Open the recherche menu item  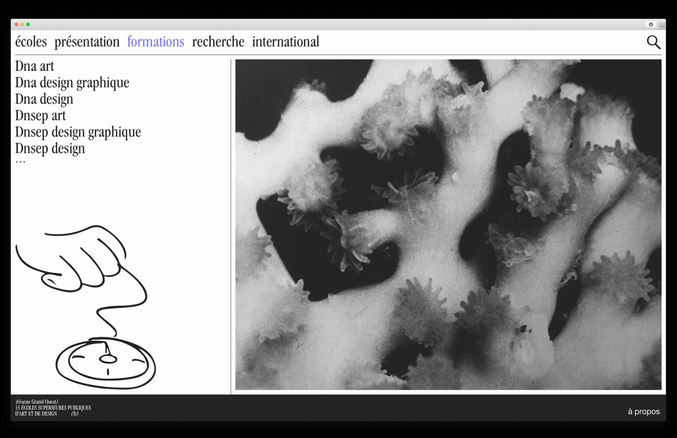pyautogui.click(x=218, y=42)
